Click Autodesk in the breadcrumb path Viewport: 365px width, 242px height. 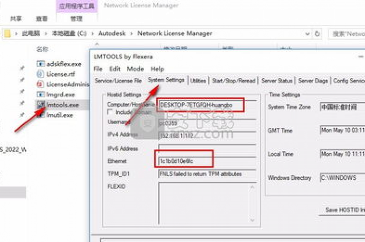click(x=112, y=34)
